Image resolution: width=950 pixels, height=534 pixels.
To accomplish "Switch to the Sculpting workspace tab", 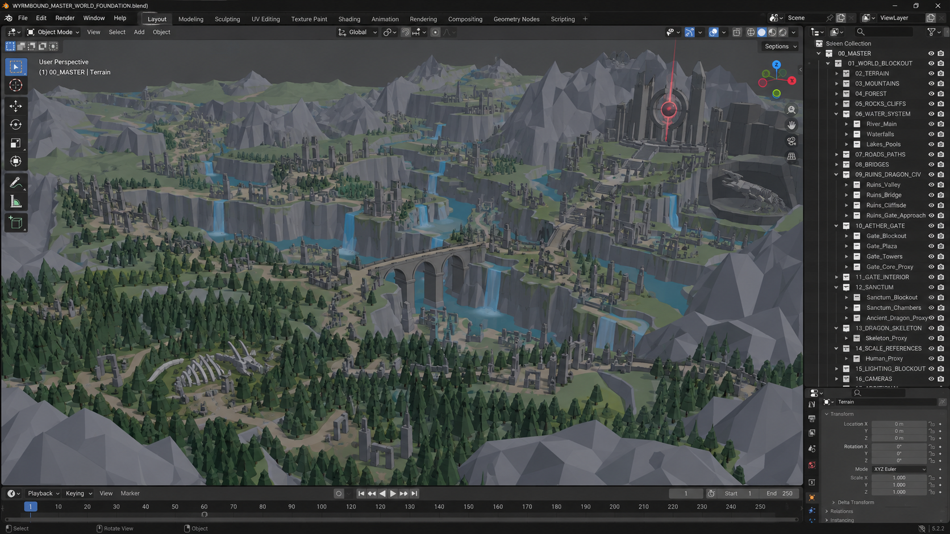I will (227, 19).
